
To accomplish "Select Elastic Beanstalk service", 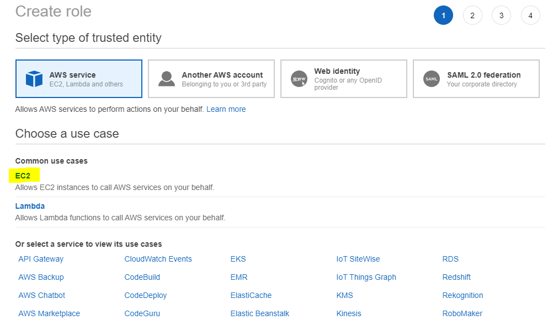I will coord(259,313).
